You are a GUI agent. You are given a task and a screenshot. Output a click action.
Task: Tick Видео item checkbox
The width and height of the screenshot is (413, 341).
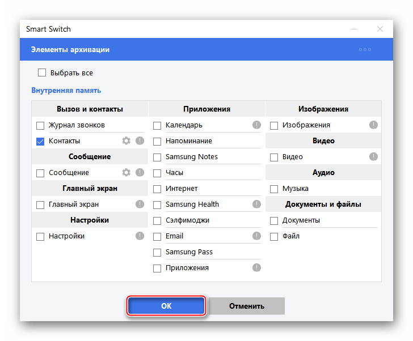274,157
